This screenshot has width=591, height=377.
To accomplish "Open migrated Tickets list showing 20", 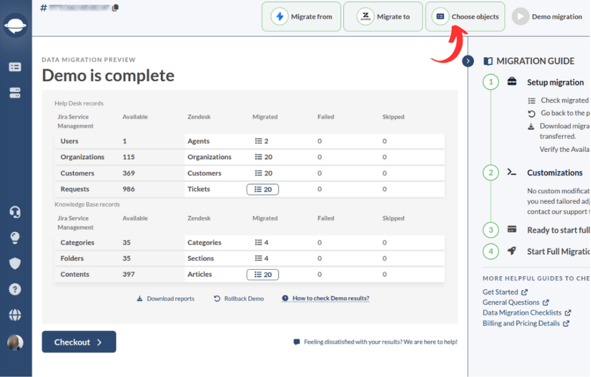I will point(263,190).
